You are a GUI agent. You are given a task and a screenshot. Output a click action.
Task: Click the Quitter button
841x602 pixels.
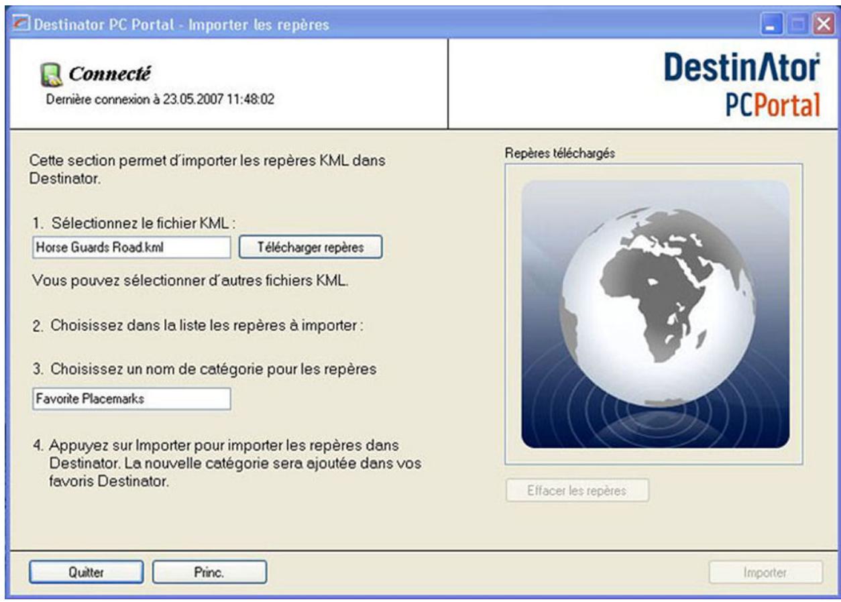(x=86, y=573)
